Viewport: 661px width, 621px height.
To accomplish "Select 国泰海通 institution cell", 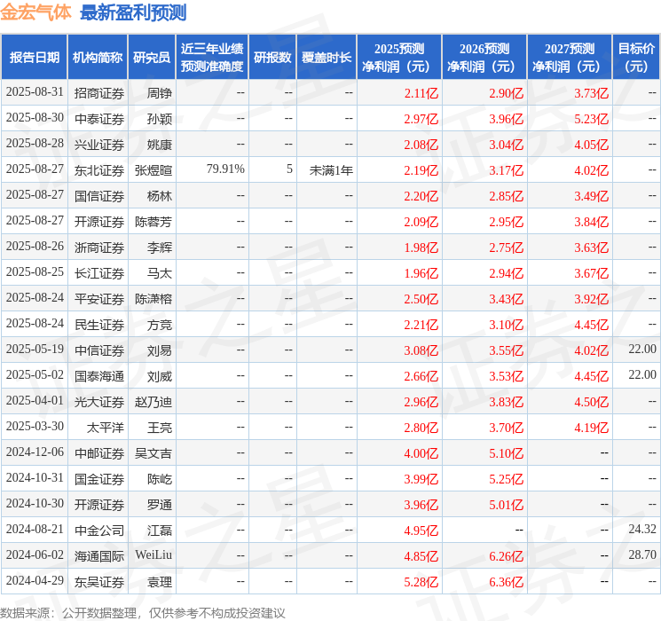I will coord(99,376).
